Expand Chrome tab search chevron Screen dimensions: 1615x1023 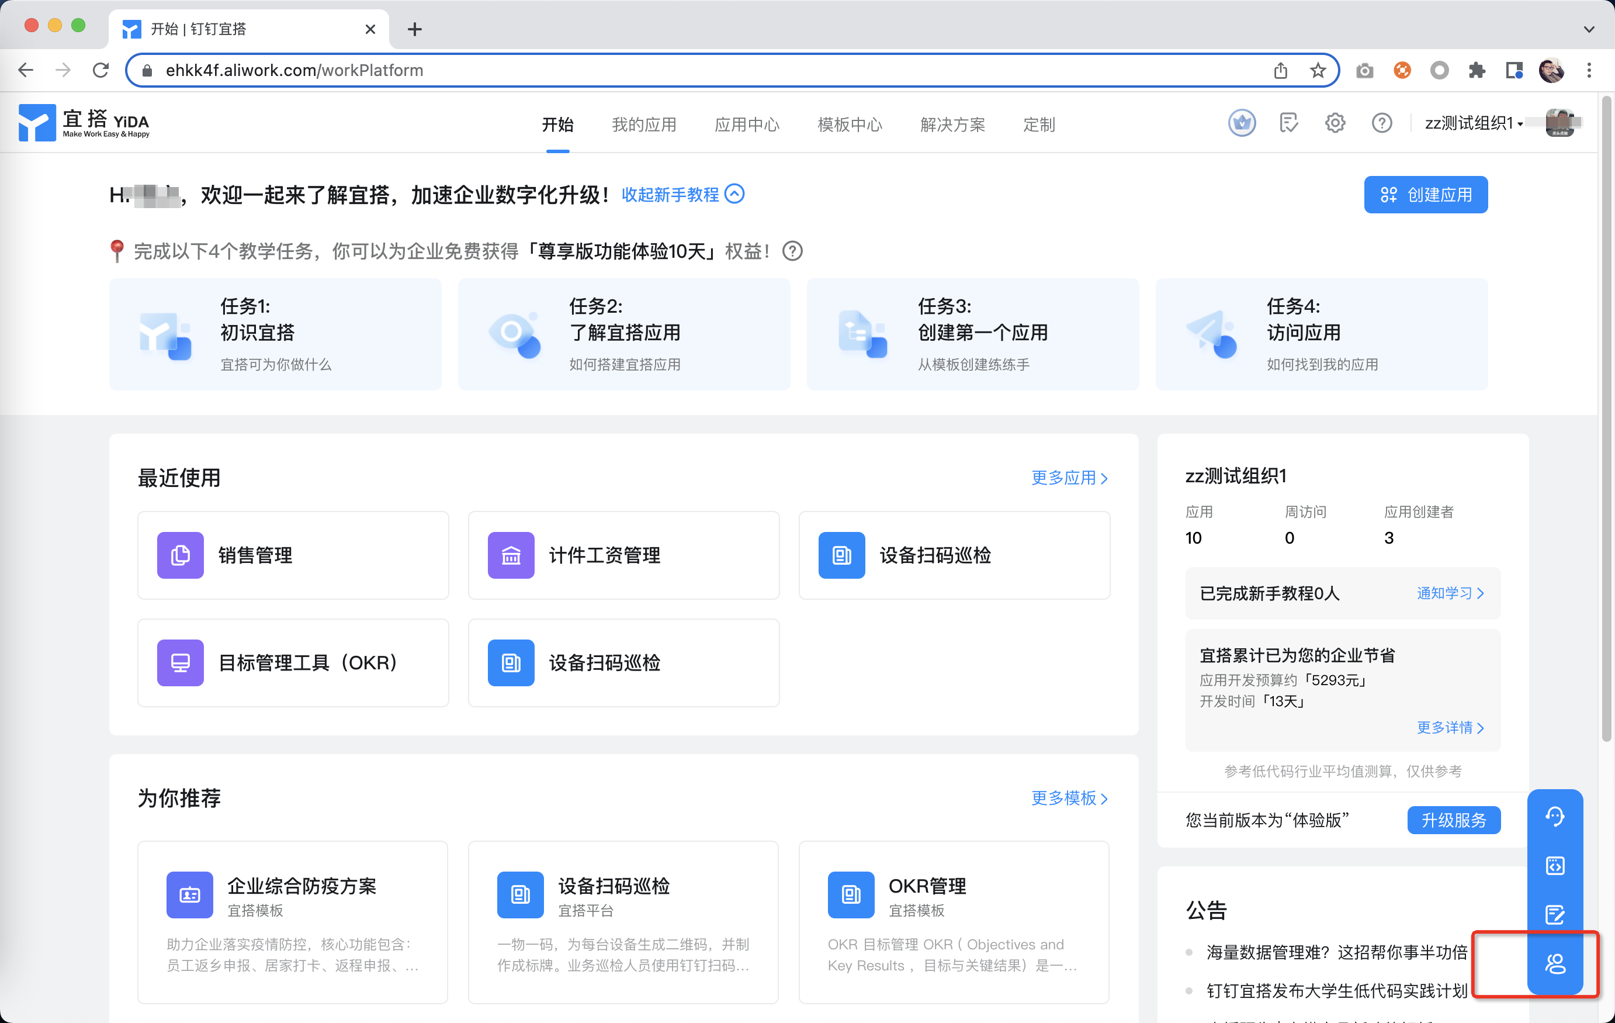click(1588, 29)
